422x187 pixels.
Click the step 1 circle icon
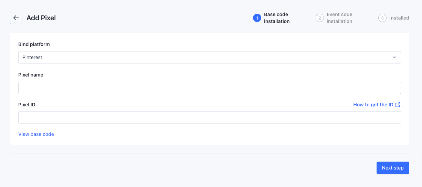257,18
